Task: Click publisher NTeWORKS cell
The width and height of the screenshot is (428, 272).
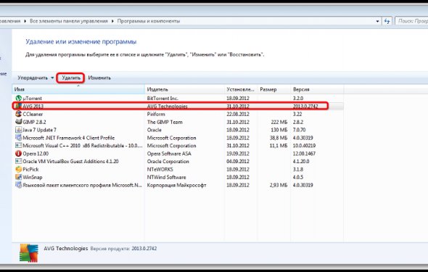Action: pyautogui.click(x=160, y=170)
